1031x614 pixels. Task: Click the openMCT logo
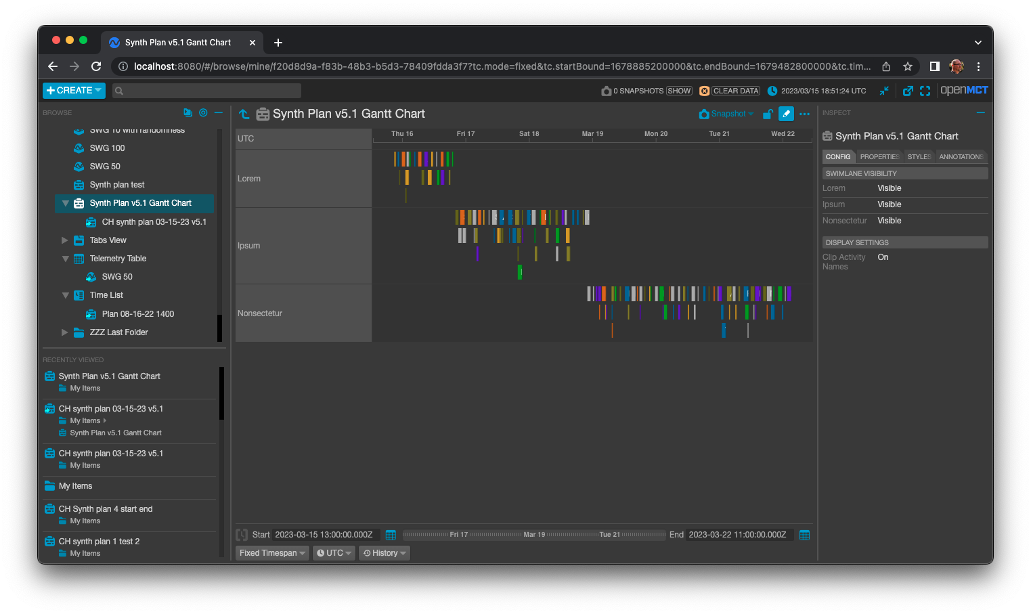coord(964,90)
